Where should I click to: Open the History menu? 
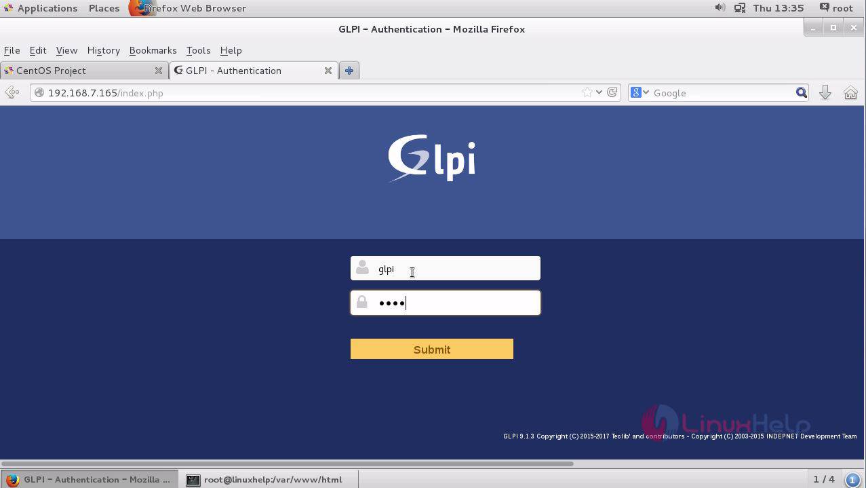tap(103, 50)
